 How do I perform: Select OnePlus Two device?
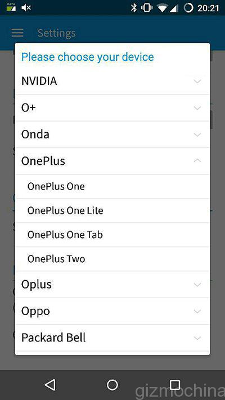pos(112,259)
